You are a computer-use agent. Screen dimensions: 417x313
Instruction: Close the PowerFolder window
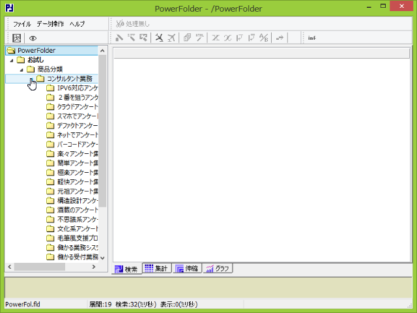click(401, 6)
